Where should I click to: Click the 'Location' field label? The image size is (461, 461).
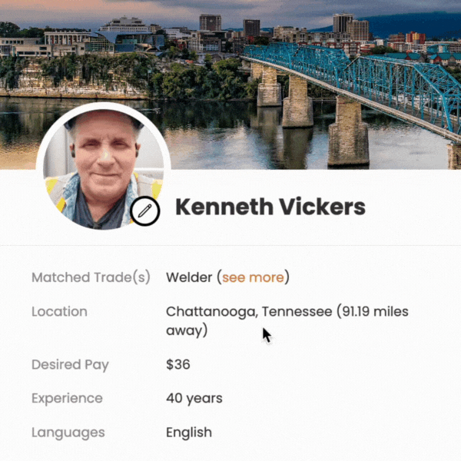pyautogui.click(x=59, y=312)
